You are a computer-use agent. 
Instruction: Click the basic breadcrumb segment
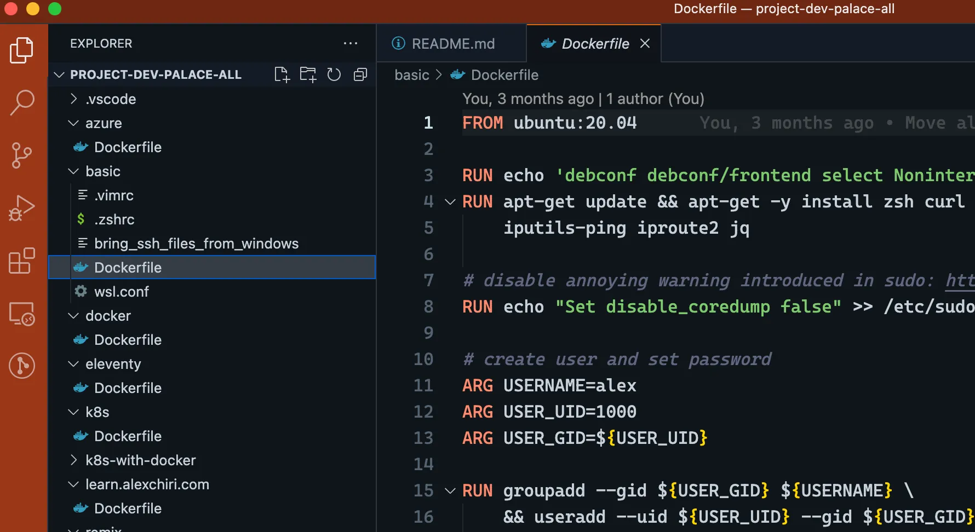tap(412, 75)
